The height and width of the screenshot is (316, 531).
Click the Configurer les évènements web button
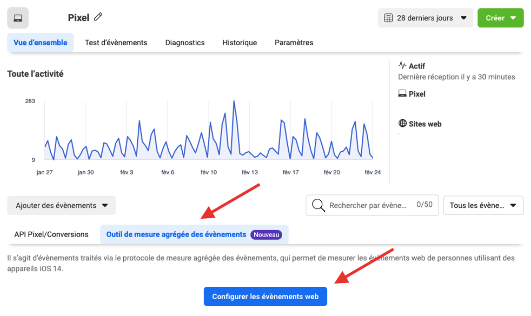[x=265, y=296]
